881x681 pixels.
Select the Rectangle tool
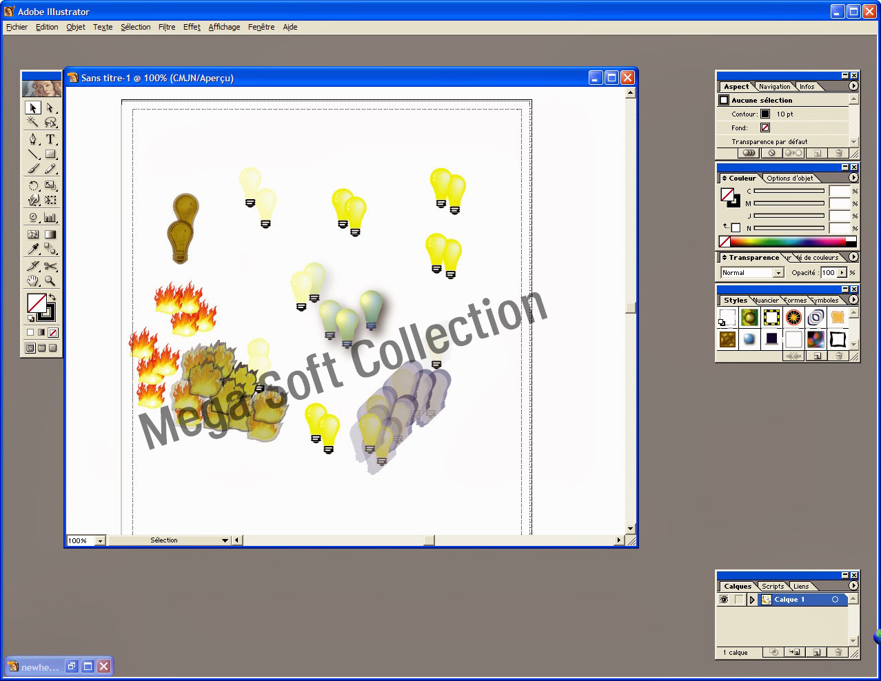pyautogui.click(x=50, y=154)
